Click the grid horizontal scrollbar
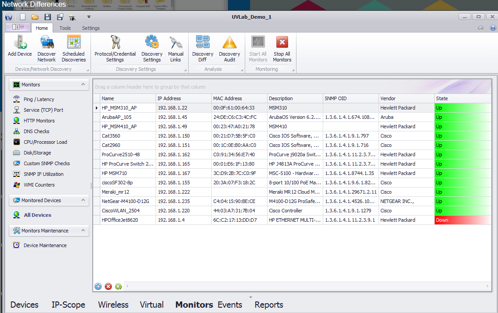The image size is (498, 313). (x=307, y=286)
